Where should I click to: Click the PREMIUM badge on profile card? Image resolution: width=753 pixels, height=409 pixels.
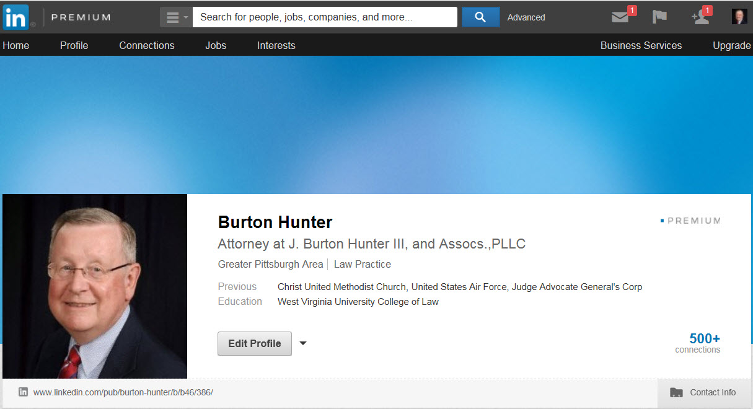[x=690, y=221]
